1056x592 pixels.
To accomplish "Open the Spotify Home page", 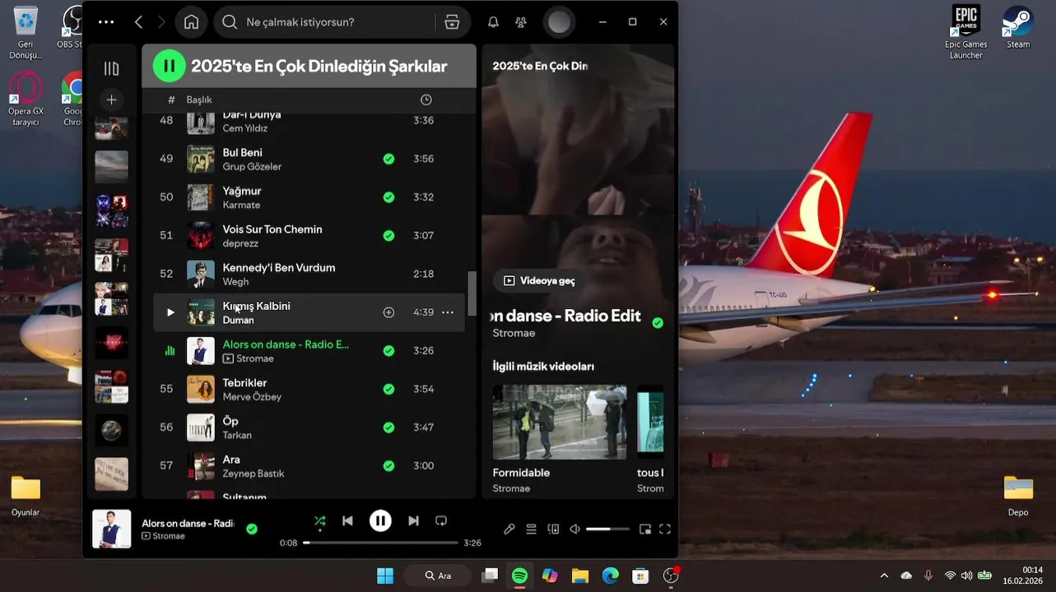I will [x=191, y=22].
